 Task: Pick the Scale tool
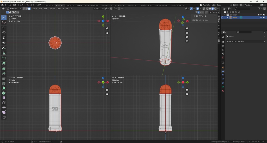click(x=4, y=37)
